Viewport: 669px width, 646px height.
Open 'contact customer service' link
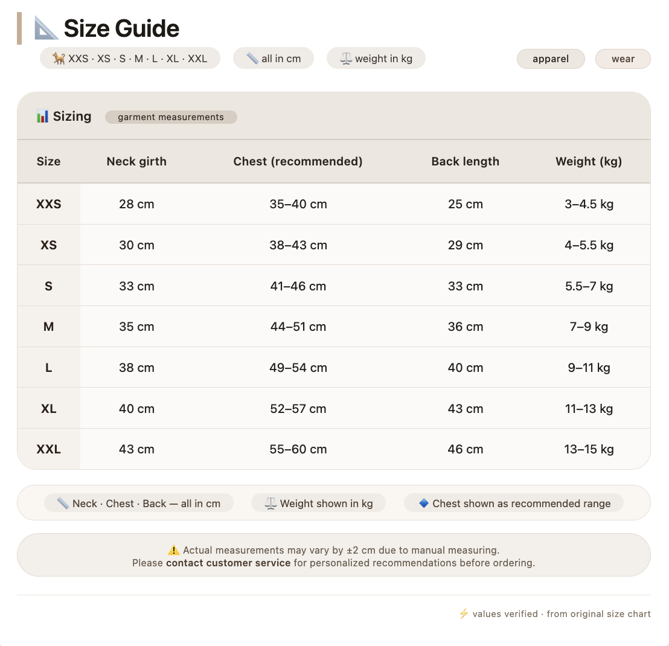(x=228, y=563)
